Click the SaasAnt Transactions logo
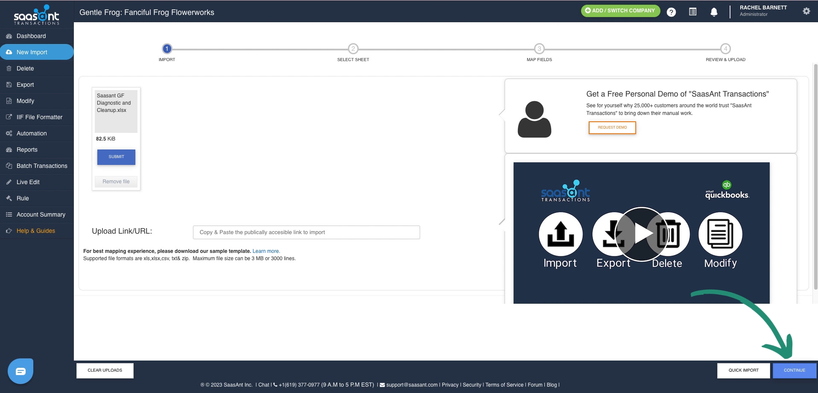This screenshot has height=393, width=818. coord(37,15)
